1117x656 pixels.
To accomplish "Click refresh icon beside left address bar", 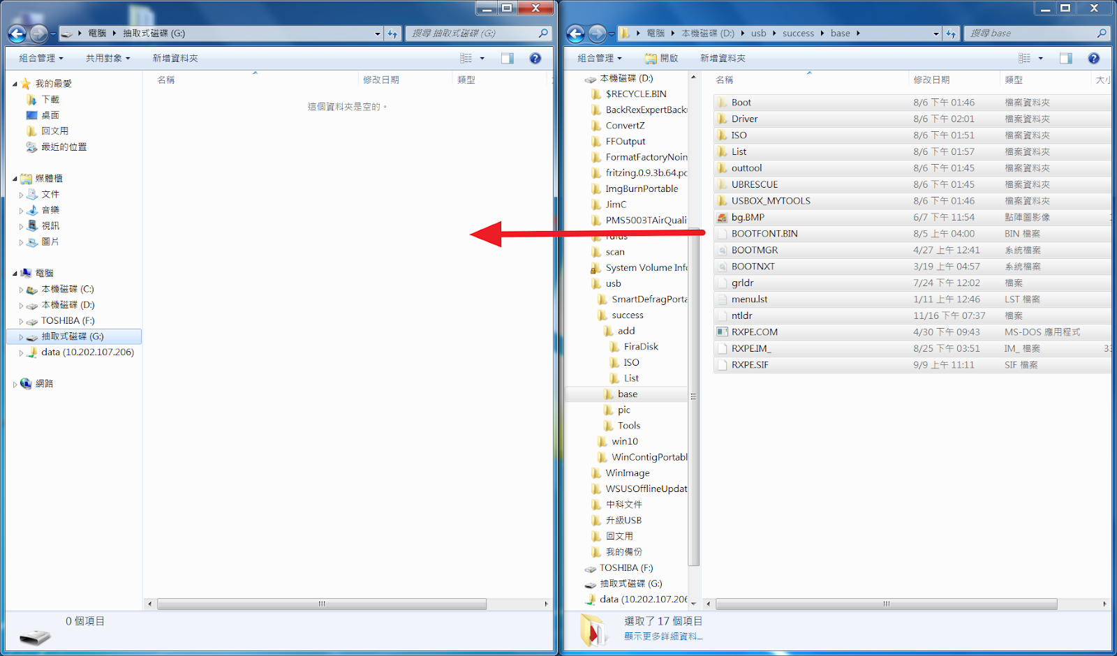I will point(393,33).
